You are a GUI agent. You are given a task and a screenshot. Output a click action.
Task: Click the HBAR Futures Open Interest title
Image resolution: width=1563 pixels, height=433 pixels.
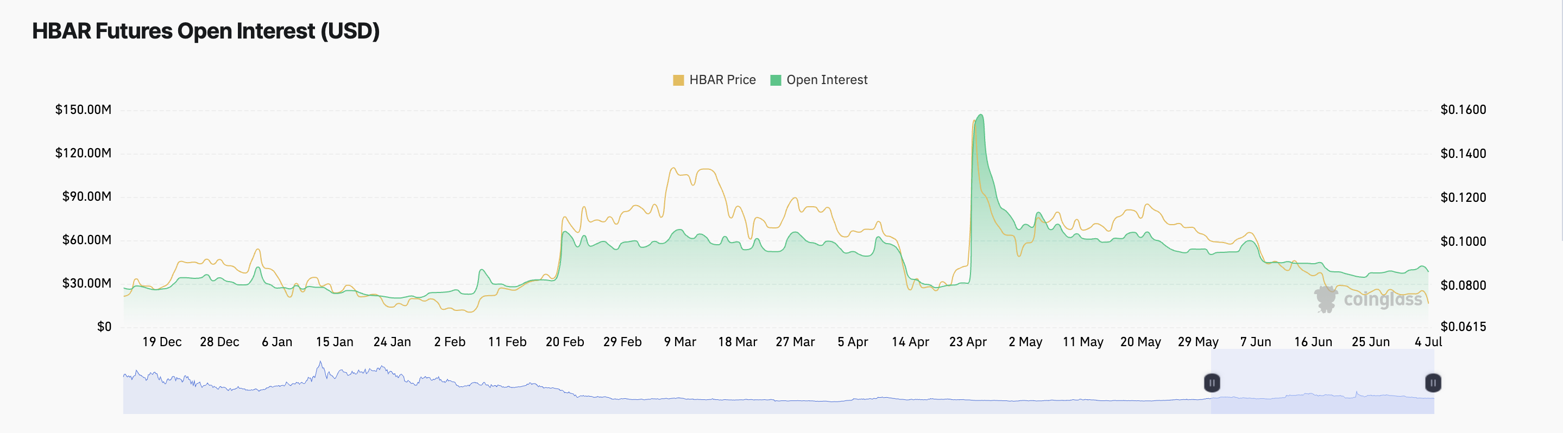coord(206,31)
